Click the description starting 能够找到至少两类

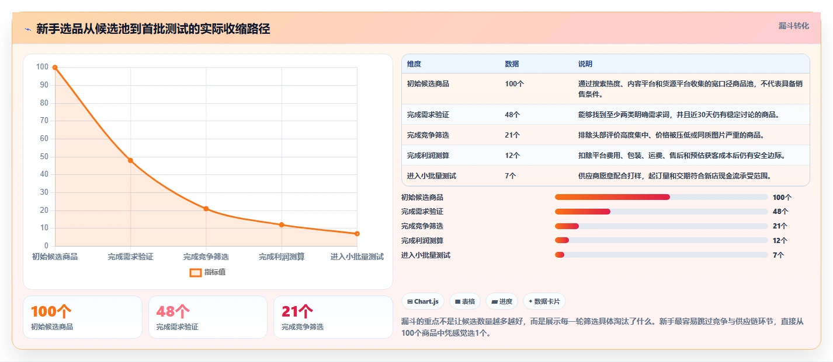678,114
